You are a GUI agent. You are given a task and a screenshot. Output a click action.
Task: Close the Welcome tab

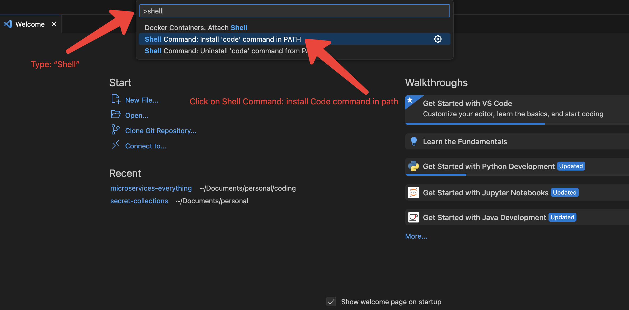54,24
